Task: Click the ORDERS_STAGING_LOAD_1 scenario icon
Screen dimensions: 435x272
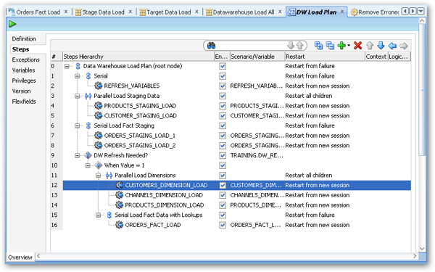Action: coord(98,136)
